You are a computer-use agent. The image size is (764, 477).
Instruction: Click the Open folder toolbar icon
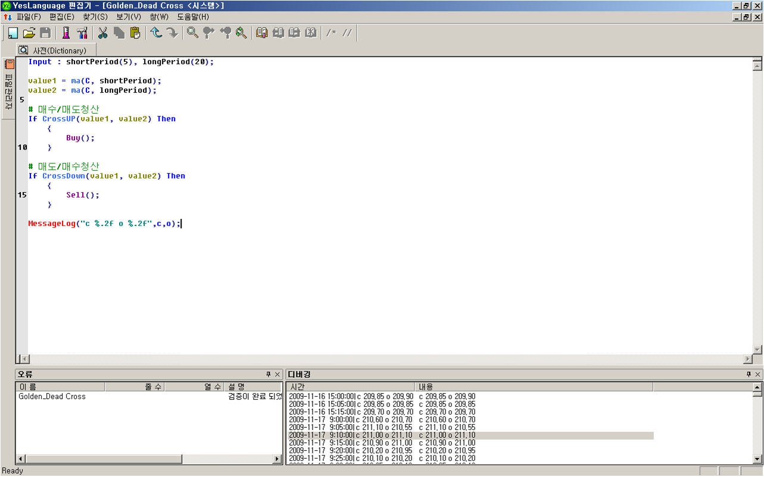[29, 33]
